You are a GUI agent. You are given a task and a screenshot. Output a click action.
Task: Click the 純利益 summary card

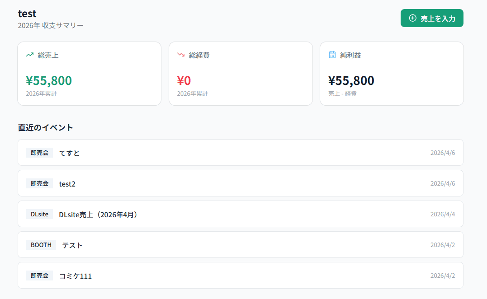392,73
